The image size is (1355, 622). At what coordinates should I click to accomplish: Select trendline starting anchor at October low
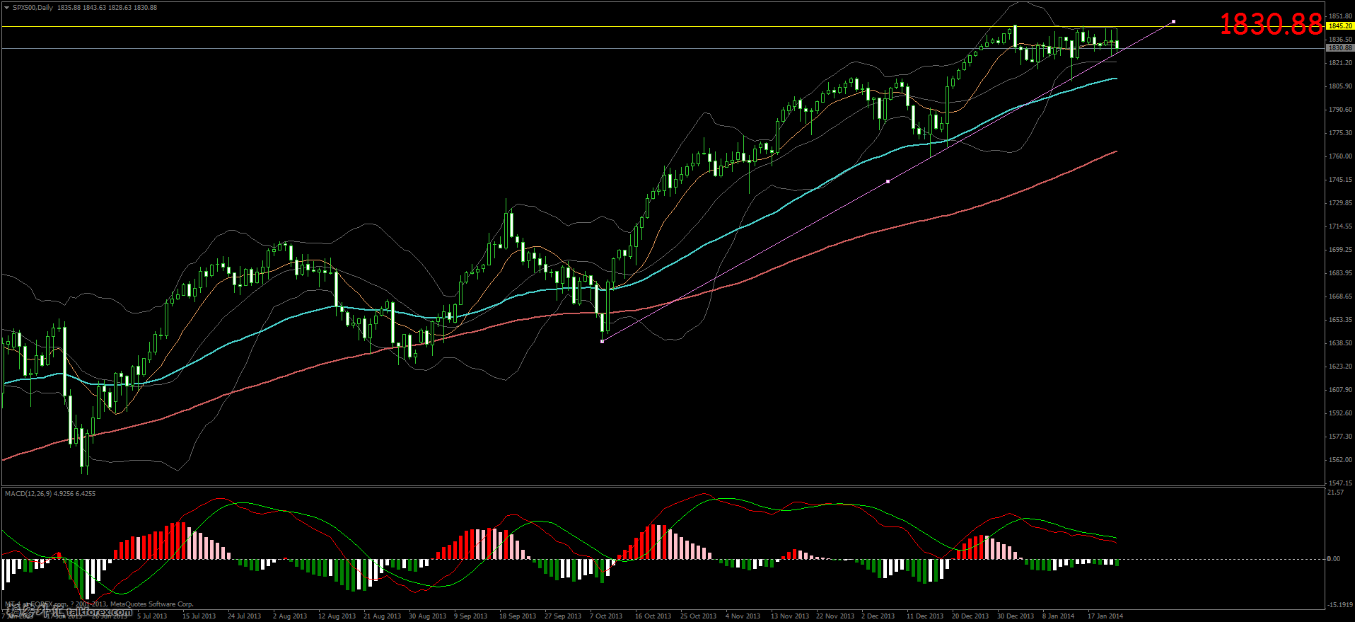(x=602, y=341)
